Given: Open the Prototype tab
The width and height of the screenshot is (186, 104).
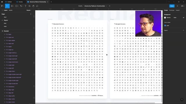Looking at the screenshot, I should [172, 10].
